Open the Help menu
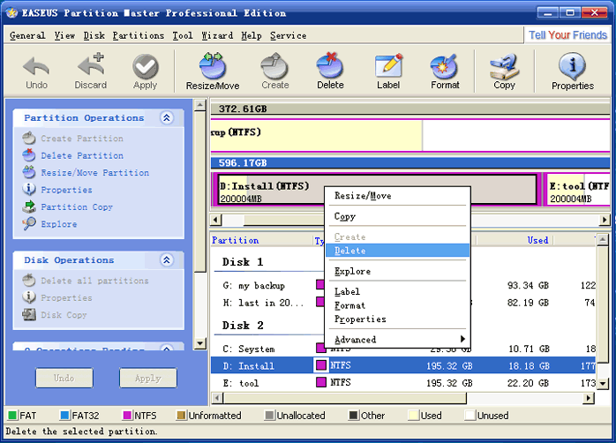This screenshot has width=616, height=443. click(252, 35)
